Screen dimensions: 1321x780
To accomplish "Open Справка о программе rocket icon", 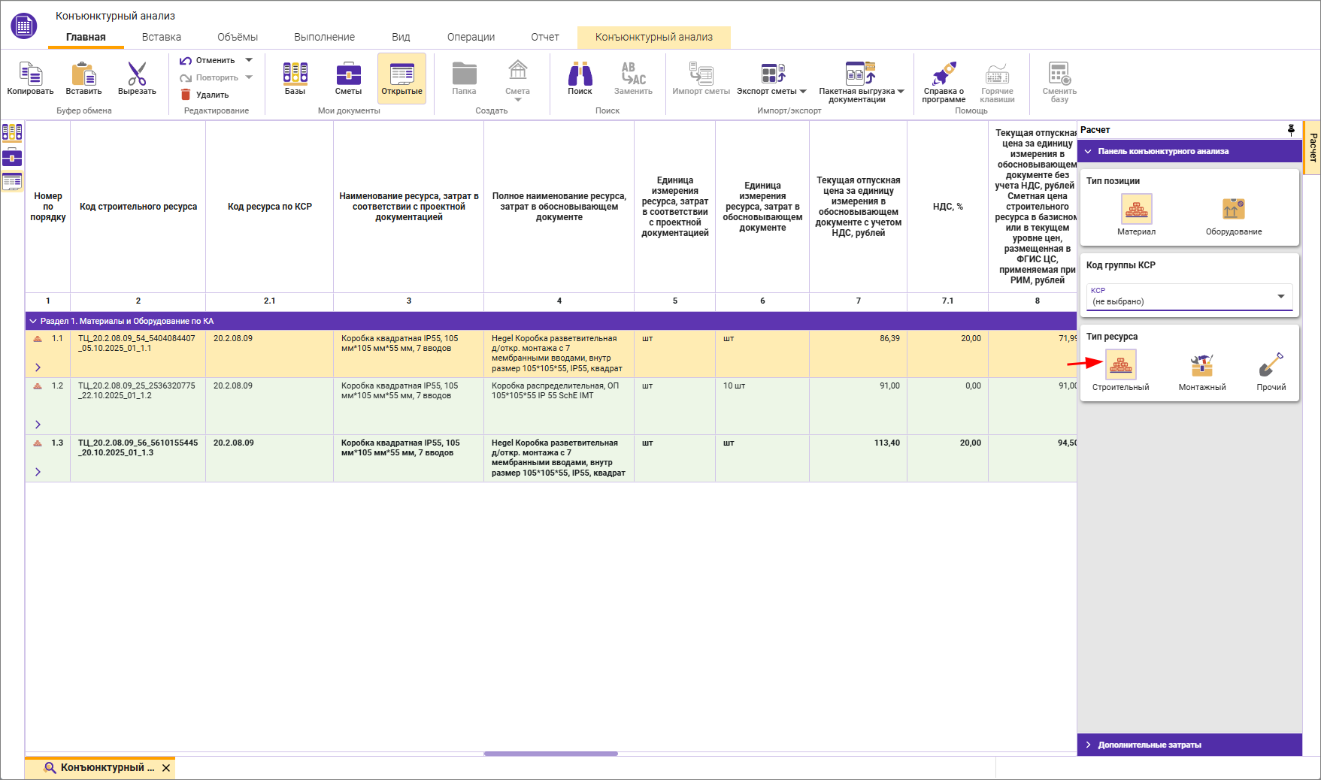I will [944, 75].
